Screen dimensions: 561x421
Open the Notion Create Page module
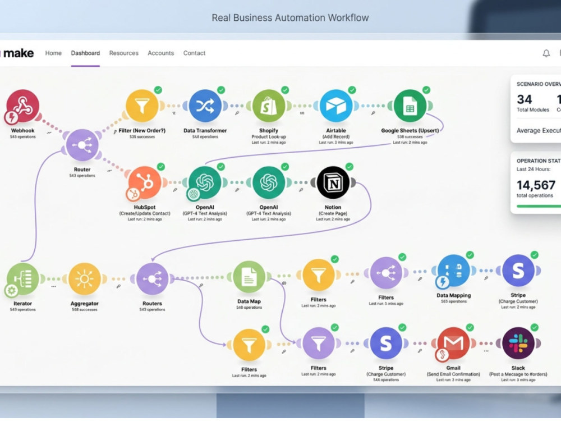click(333, 182)
